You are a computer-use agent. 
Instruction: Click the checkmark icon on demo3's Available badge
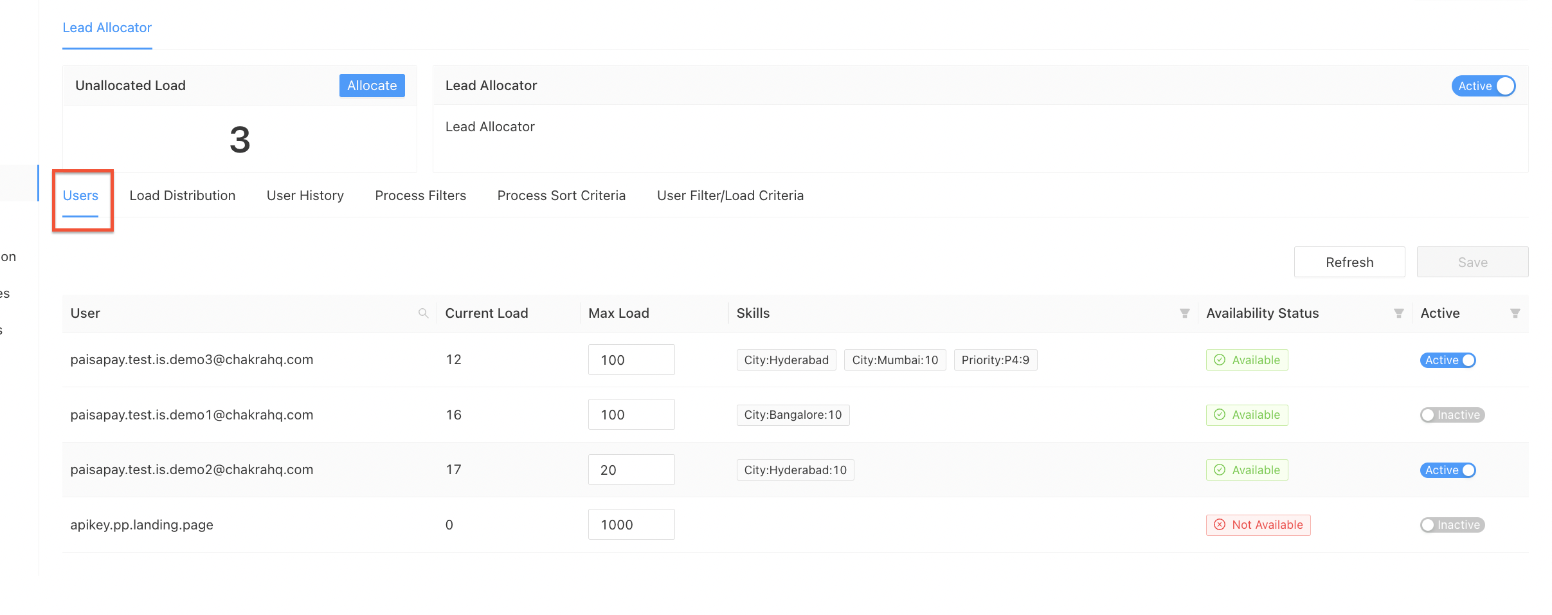click(1220, 360)
